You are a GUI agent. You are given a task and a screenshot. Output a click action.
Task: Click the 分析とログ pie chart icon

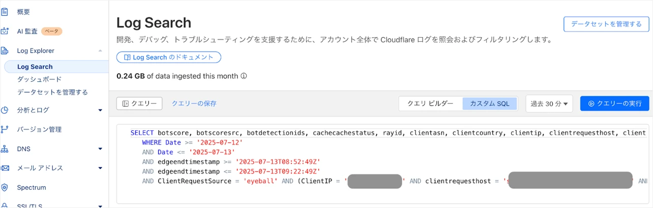point(5,110)
